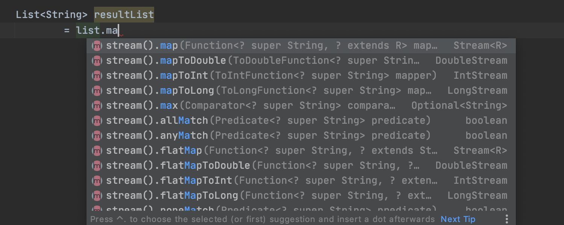Click the resultList variable name
This screenshot has width=564, height=225.
124,15
